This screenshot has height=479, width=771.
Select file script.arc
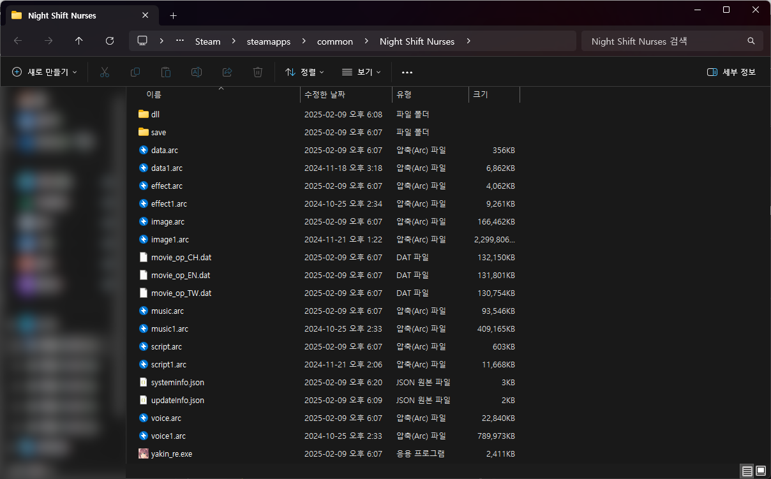pos(167,346)
